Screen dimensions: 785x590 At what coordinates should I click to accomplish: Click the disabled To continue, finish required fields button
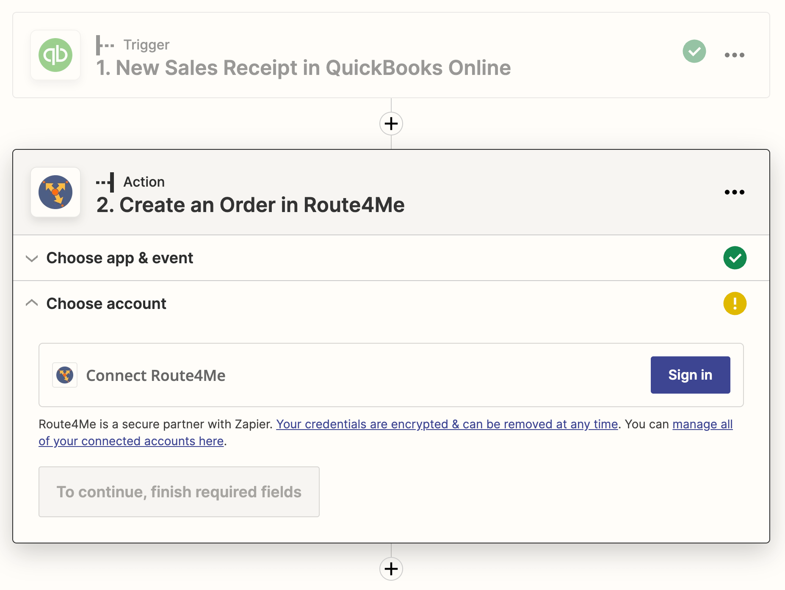click(179, 492)
